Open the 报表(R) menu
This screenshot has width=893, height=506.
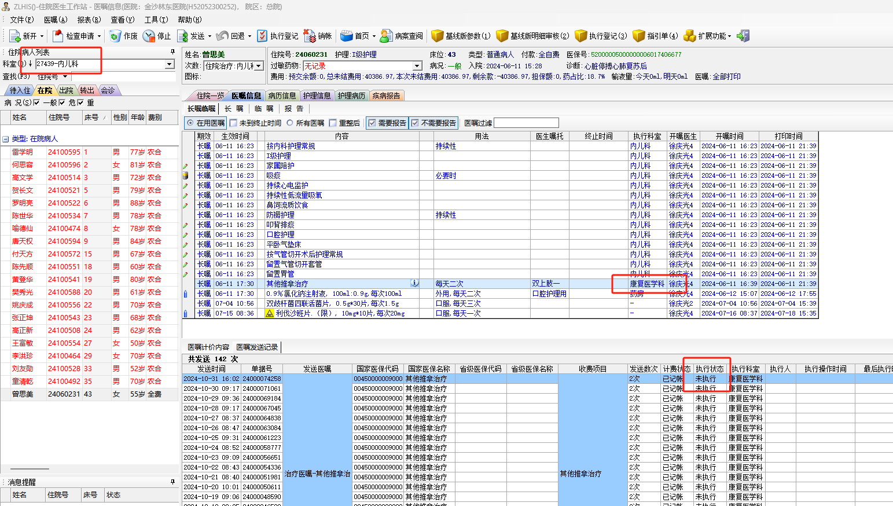tap(89, 20)
